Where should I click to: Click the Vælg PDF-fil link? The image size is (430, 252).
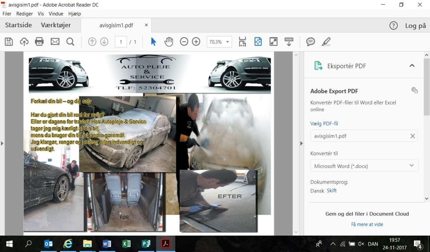pyautogui.click(x=324, y=124)
